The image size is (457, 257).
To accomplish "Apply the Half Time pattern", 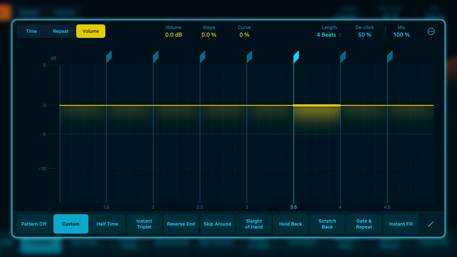I will point(107,224).
